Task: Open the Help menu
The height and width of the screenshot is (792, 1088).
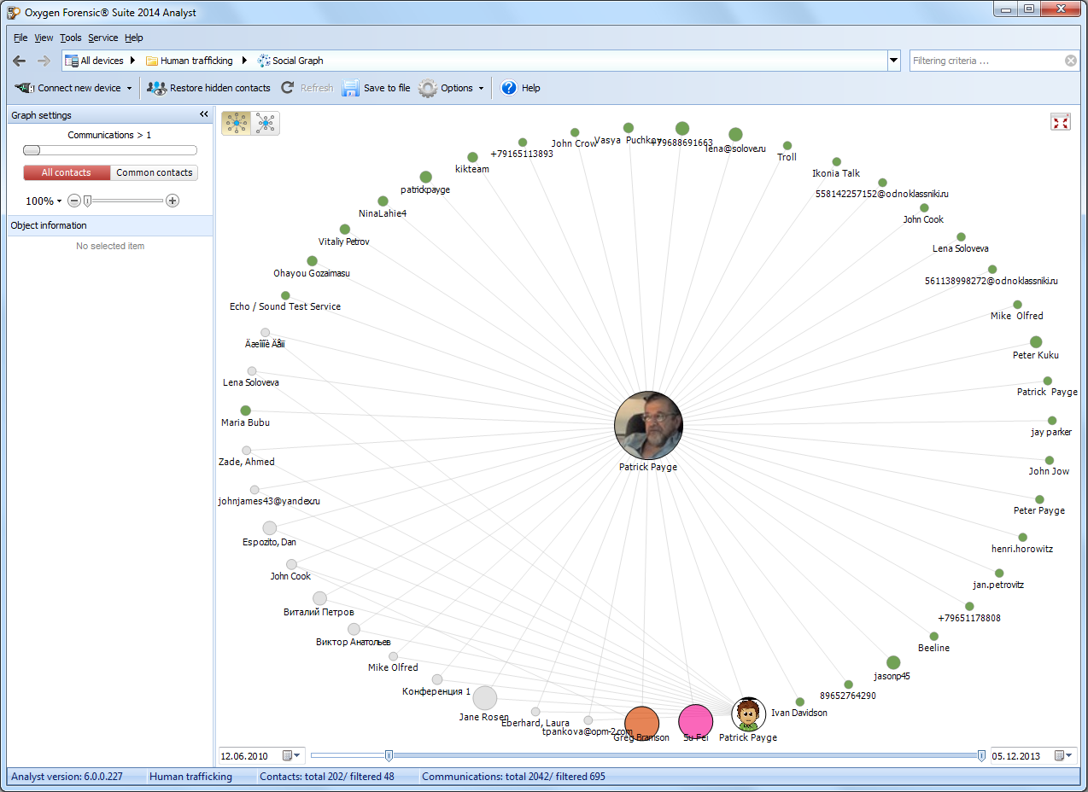Action: (x=134, y=38)
